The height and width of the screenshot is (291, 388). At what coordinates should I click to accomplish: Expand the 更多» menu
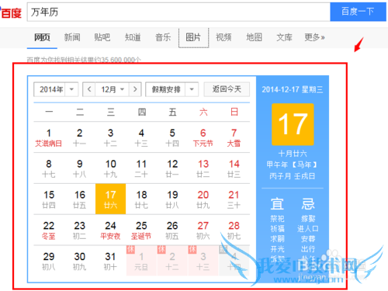tap(314, 37)
